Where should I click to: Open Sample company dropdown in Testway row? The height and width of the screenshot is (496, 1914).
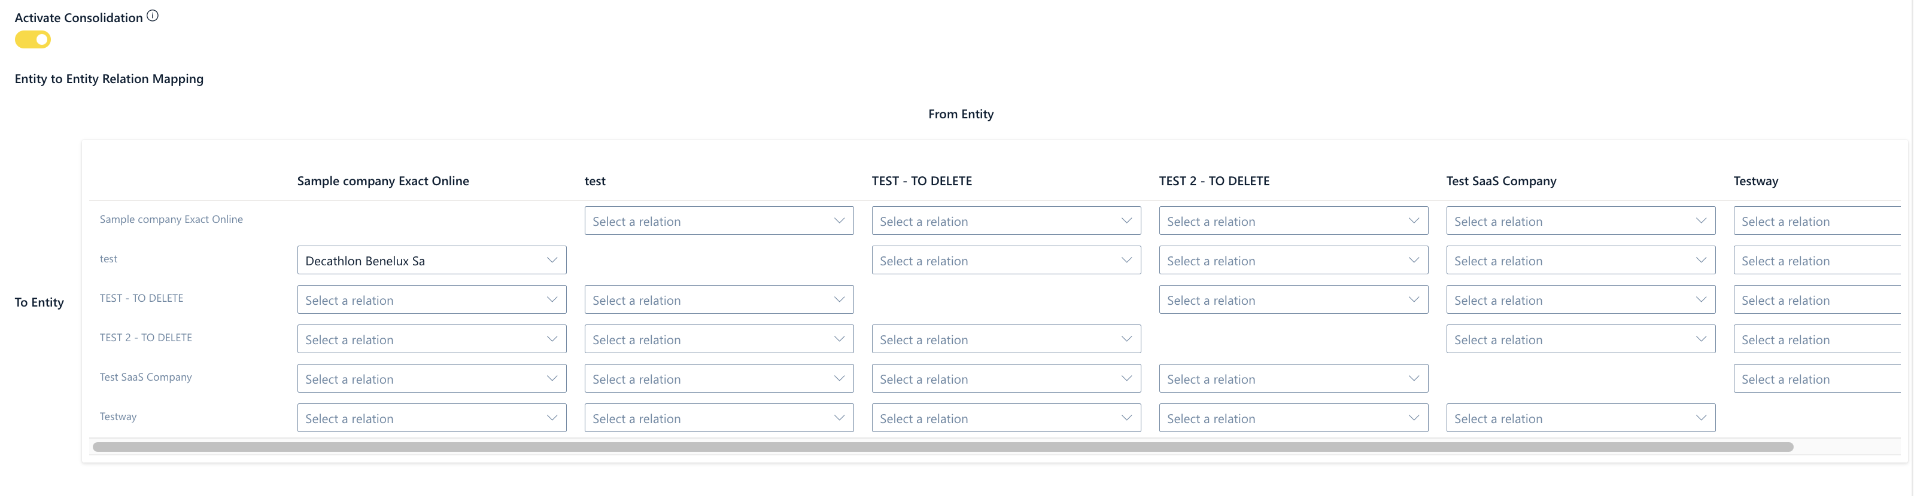[431, 418]
